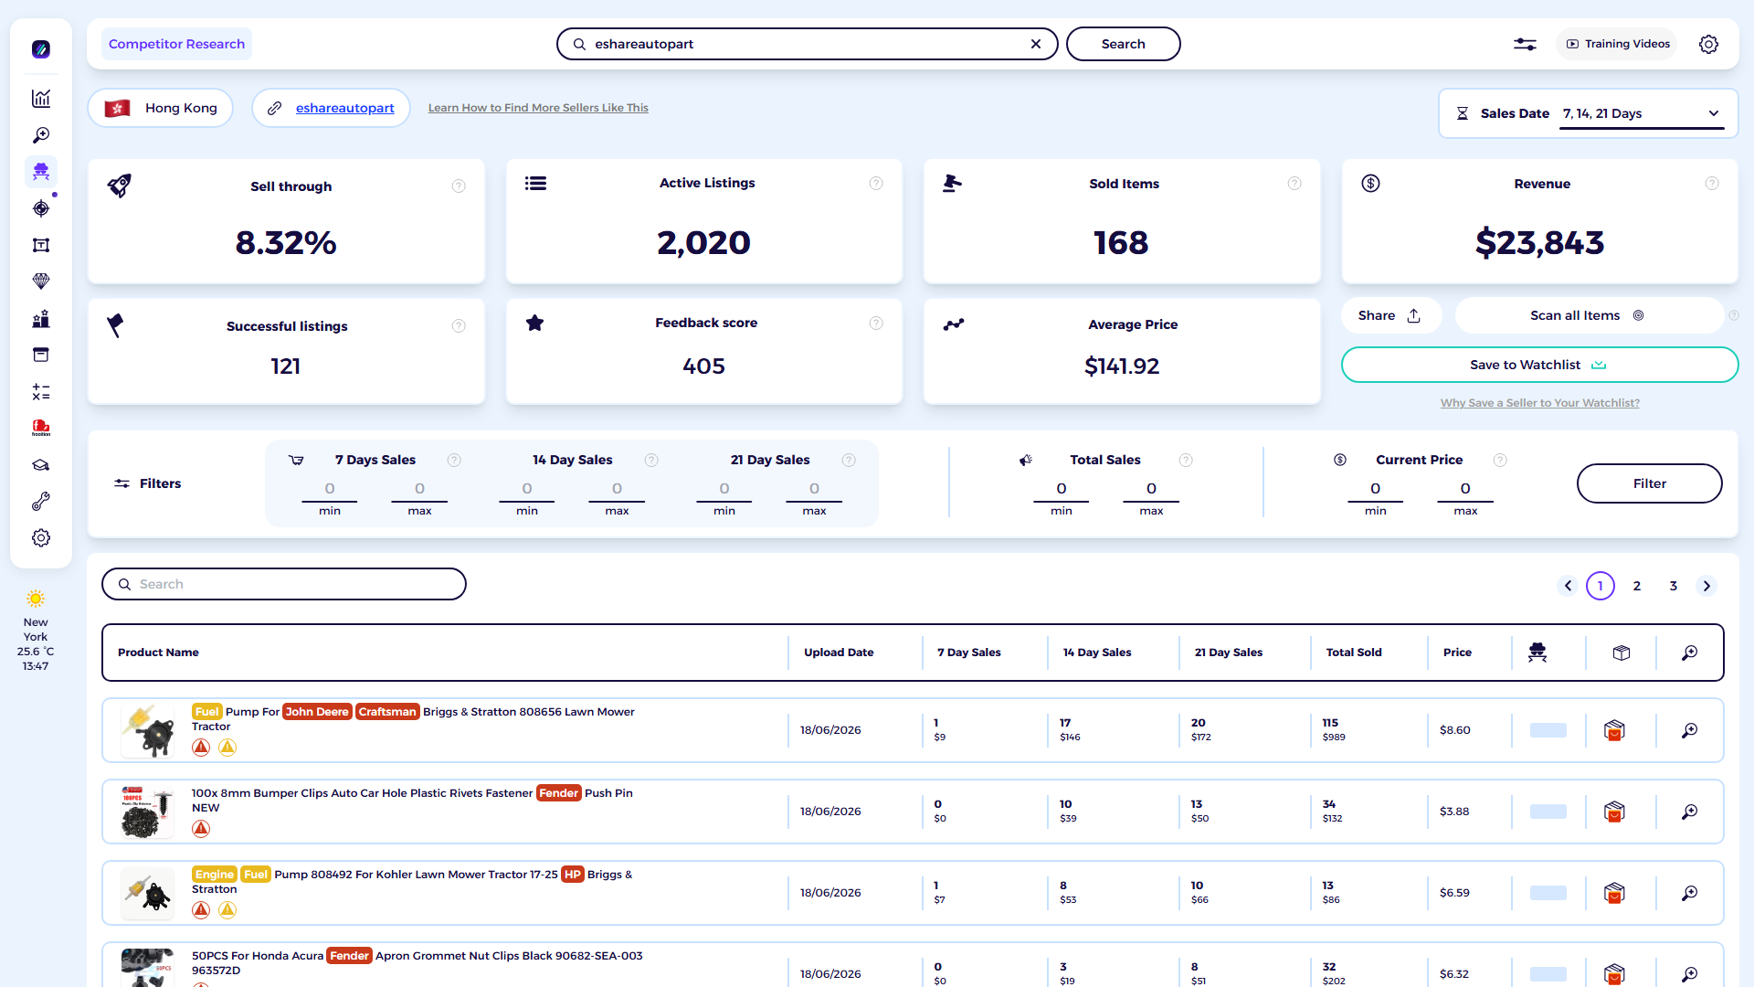Viewport: 1754px width, 987px height.
Task: Click the blue bar in Engine Fuel Pump 808492 row
Action: coord(1548,893)
